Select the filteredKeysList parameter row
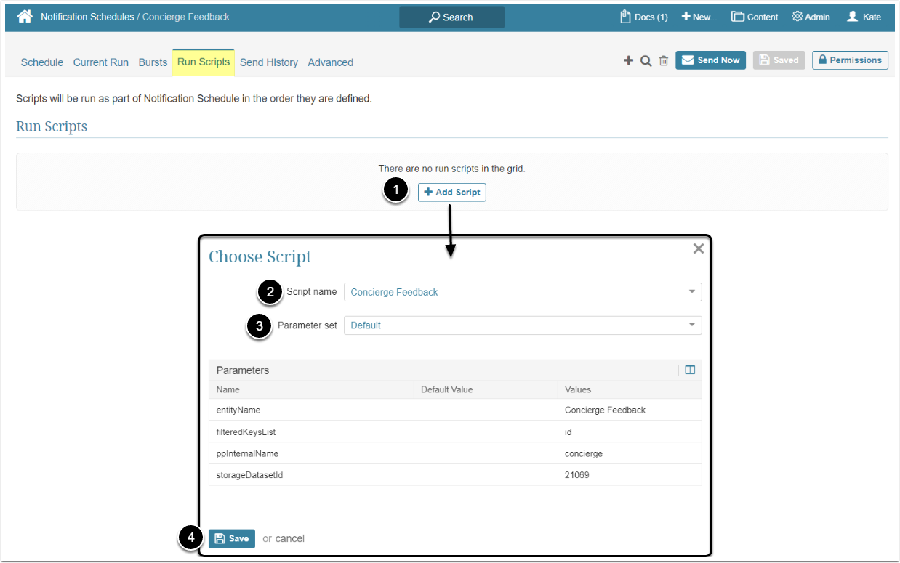This screenshot has width=900, height=563. pos(455,432)
